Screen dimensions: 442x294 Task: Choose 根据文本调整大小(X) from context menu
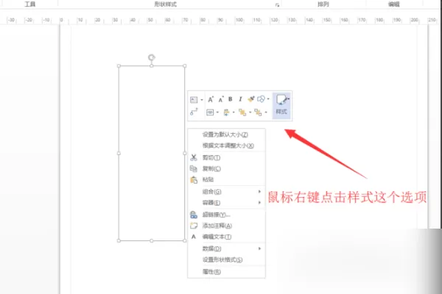point(226,146)
